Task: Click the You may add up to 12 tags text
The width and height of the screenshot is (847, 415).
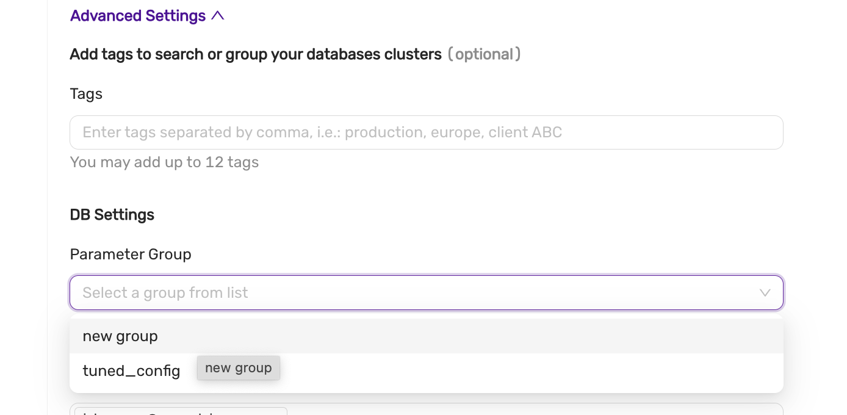Action: (x=164, y=162)
